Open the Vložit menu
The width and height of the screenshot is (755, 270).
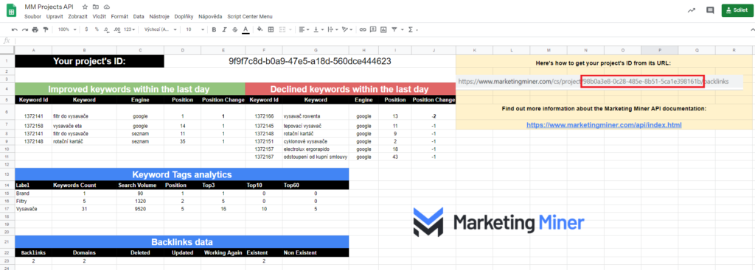(100, 16)
